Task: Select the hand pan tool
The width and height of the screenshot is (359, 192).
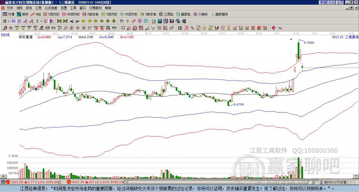Action: [x=122, y=21]
